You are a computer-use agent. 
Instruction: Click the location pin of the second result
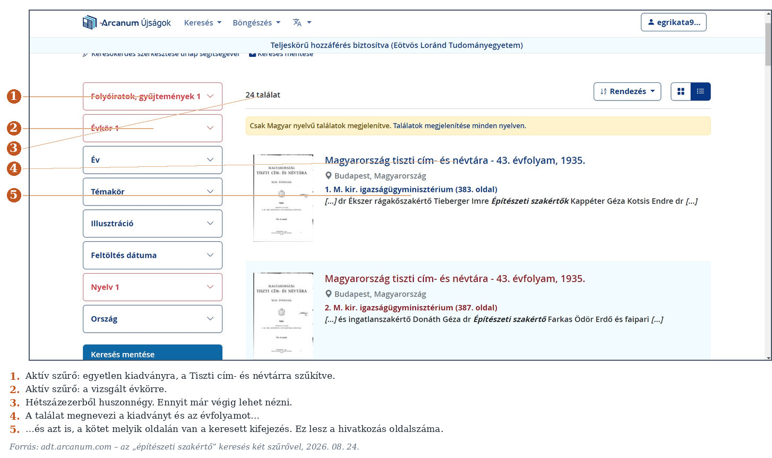[329, 294]
